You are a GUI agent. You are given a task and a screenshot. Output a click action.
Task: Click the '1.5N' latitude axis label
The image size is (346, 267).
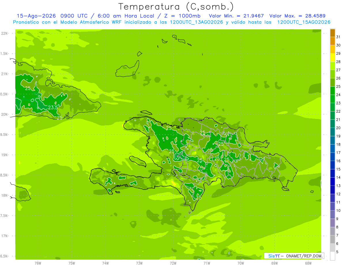pos(5,54)
